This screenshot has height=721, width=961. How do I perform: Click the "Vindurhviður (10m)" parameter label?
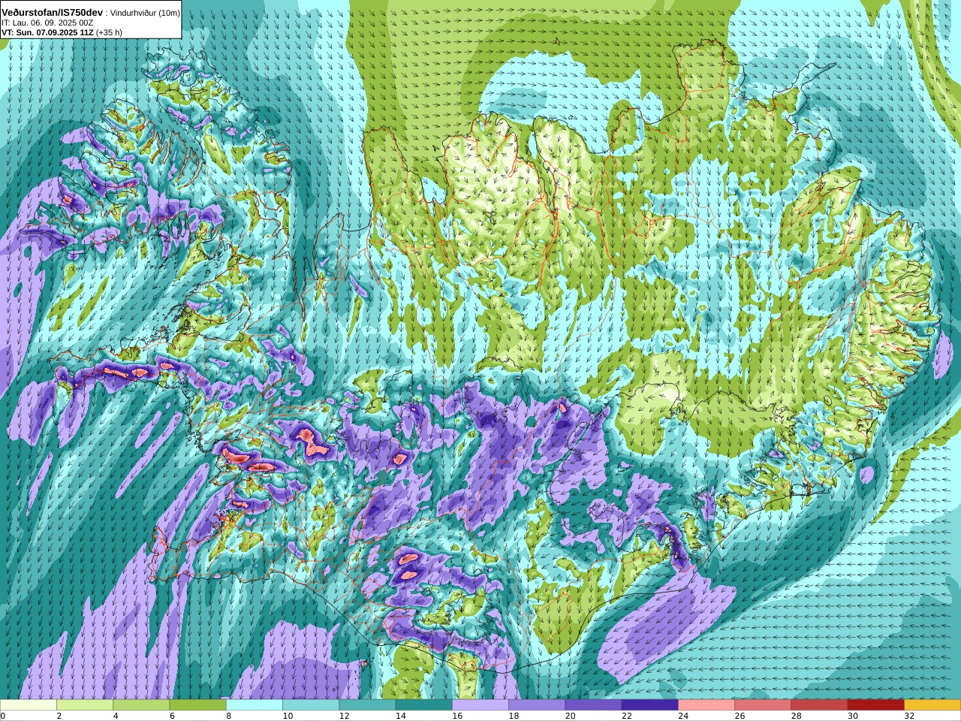pyautogui.click(x=145, y=14)
